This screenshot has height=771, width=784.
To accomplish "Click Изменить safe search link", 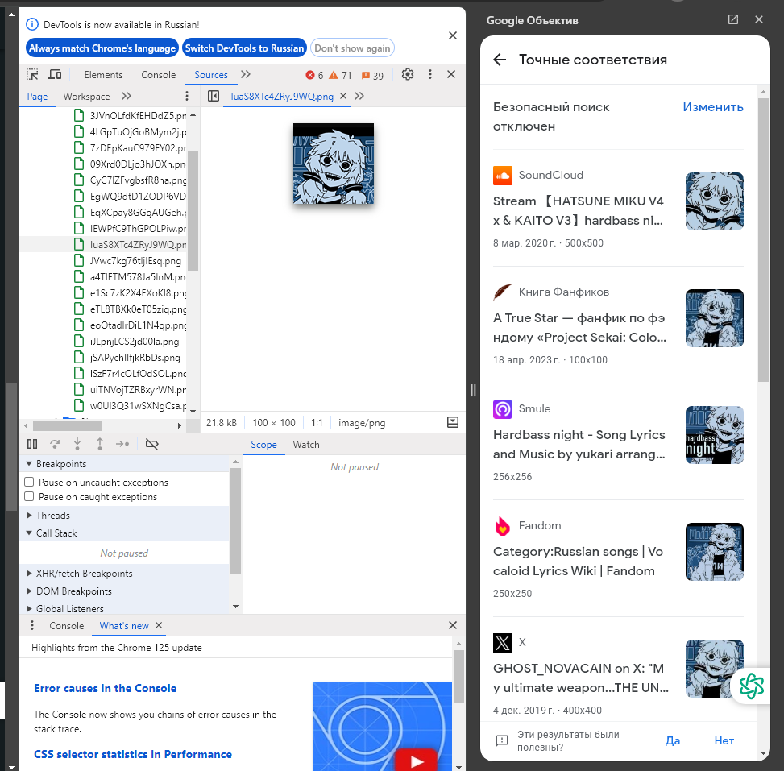I will (713, 107).
